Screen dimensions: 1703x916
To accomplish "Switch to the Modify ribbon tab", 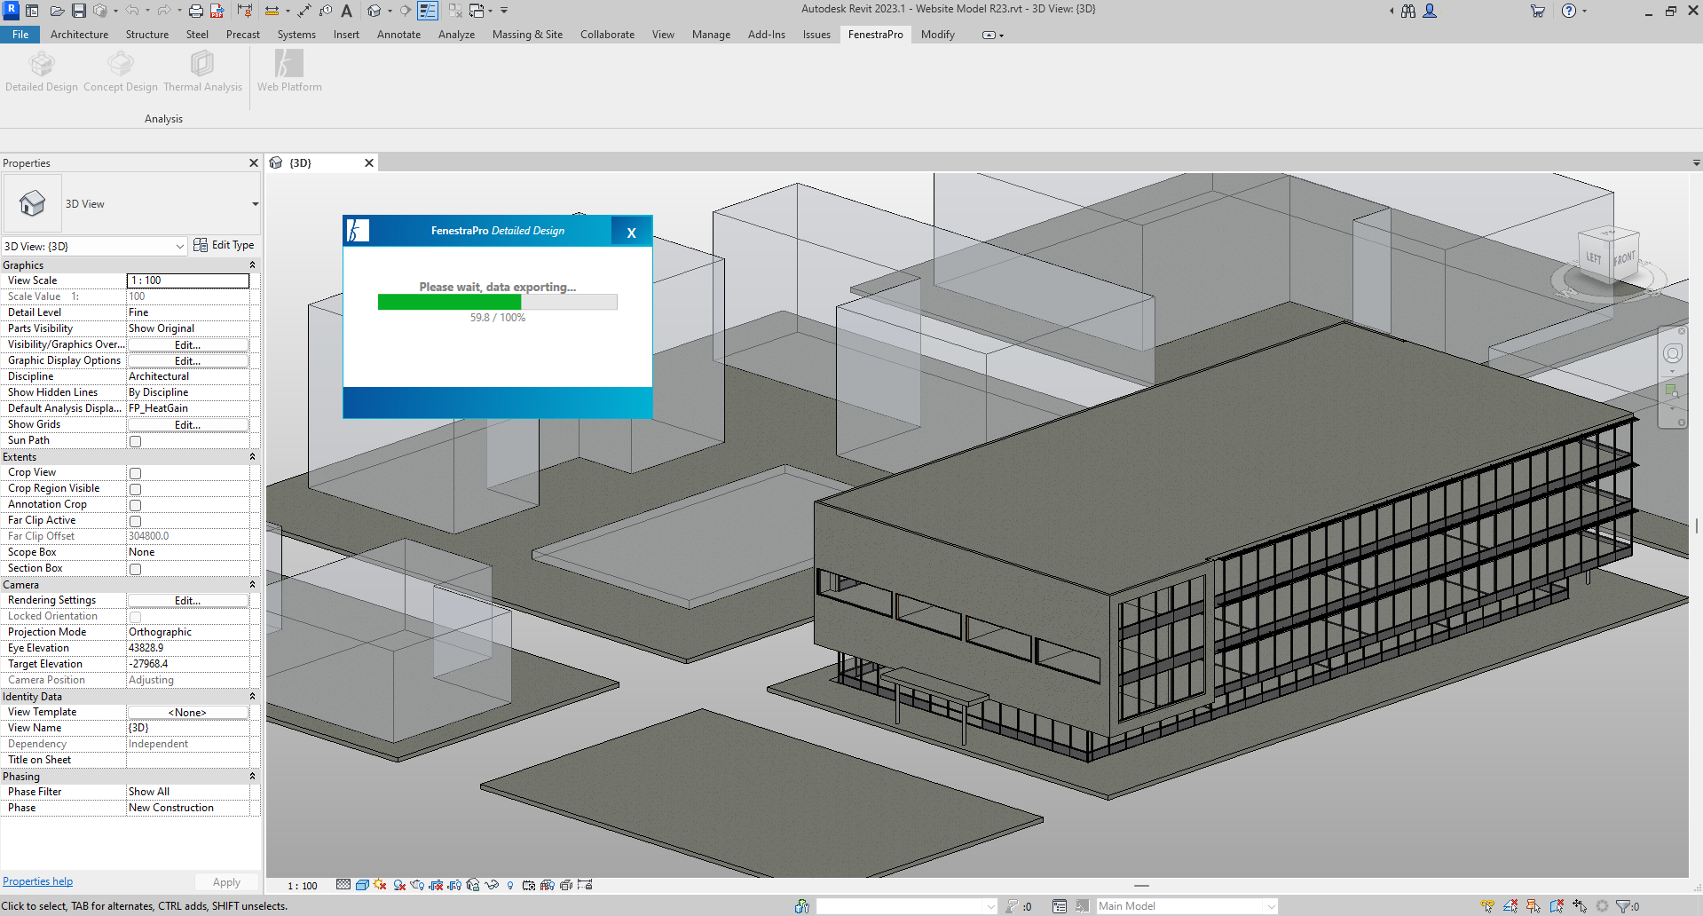I will pos(937,35).
